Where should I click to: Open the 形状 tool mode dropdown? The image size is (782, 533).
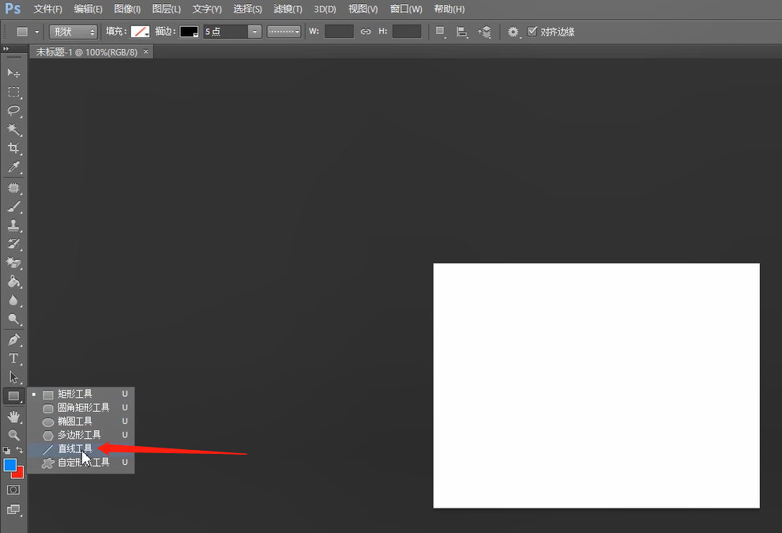coord(73,32)
